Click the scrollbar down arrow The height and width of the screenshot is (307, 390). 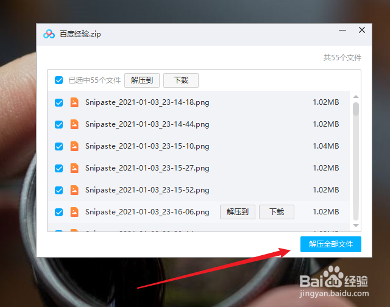[356, 225]
